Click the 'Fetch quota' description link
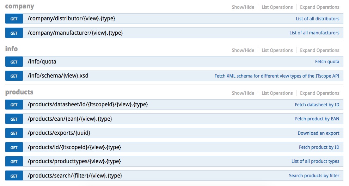 point(327,62)
